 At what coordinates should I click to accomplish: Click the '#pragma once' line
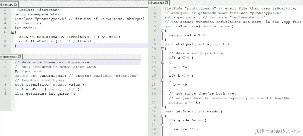[x=28, y=71]
